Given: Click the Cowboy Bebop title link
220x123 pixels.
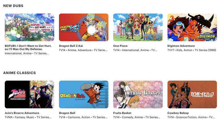Looking at the screenshot, I should pos(178,113).
